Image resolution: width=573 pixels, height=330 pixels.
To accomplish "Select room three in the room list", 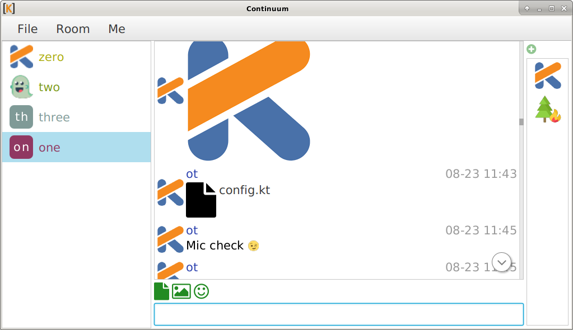I will click(x=54, y=117).
